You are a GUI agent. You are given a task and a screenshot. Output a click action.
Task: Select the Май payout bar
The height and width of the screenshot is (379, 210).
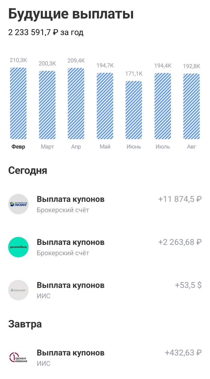105,106
